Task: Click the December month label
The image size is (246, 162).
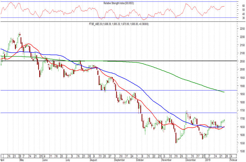Action: pos(191,160)
